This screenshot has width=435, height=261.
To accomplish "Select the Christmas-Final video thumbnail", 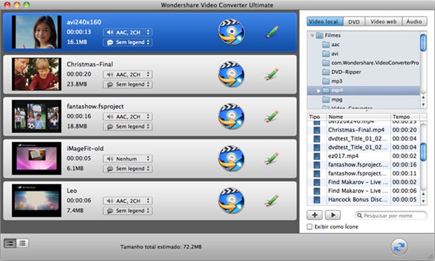I will (36, 74).
